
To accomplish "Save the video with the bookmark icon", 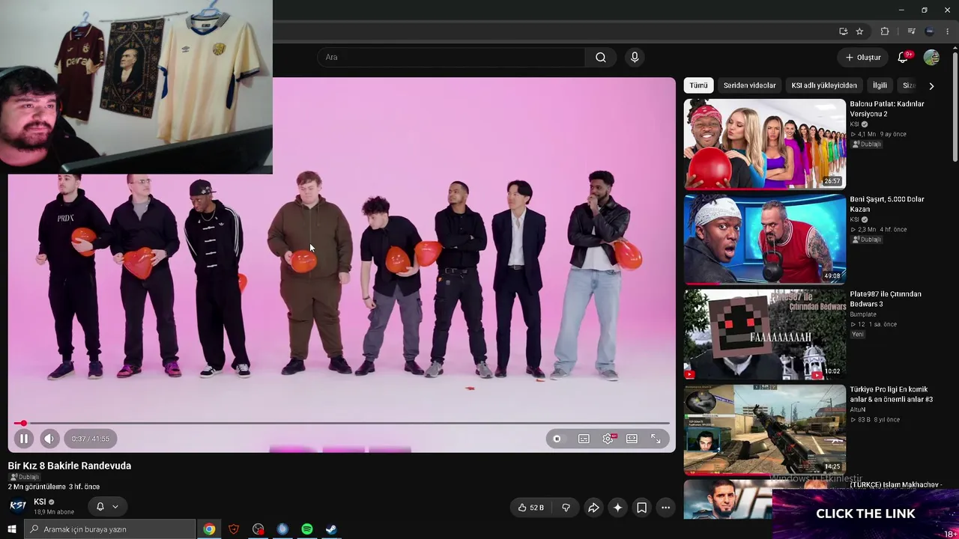I will pos(641,508).
